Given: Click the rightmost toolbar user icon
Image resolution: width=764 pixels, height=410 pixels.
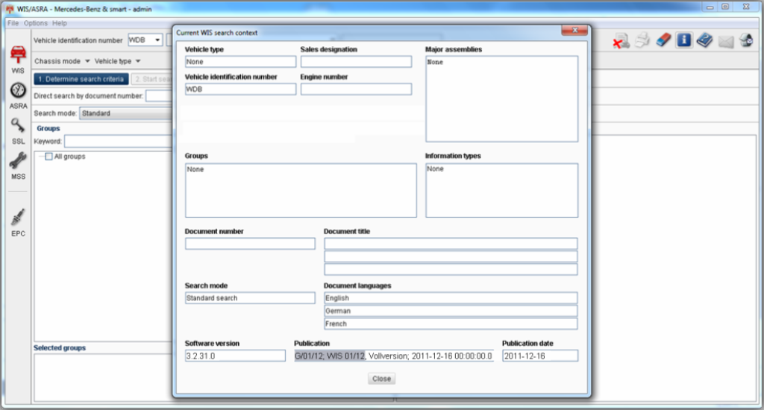Looking at the screenshot, I should coord(746,40).
